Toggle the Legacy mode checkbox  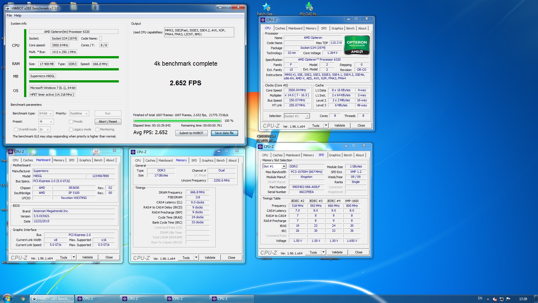[71, 130]
